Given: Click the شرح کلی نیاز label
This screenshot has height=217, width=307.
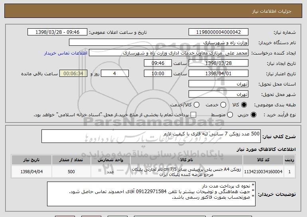Looking at the screenshot, I should coord(279,137).
